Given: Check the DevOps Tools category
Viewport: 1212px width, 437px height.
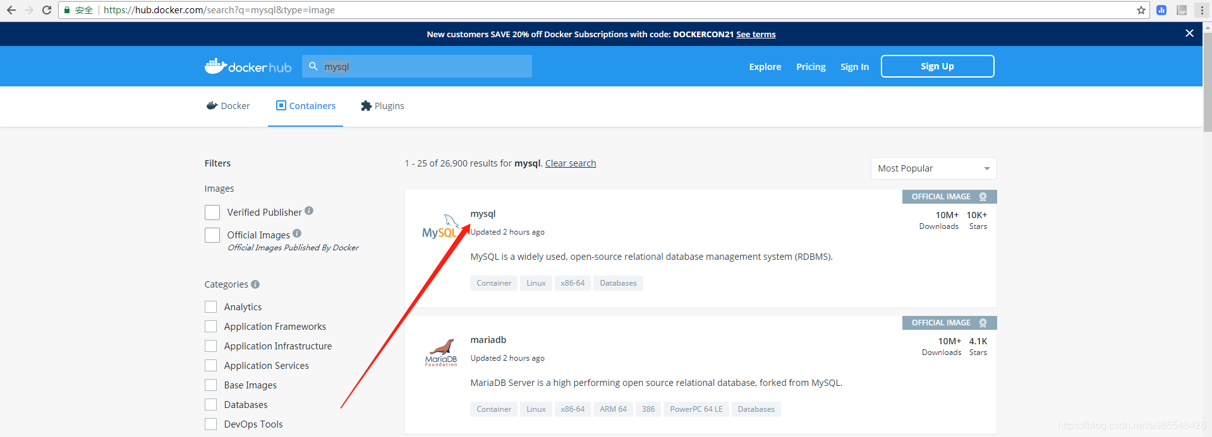Looking at the screenshot, I should pos(211,424).
